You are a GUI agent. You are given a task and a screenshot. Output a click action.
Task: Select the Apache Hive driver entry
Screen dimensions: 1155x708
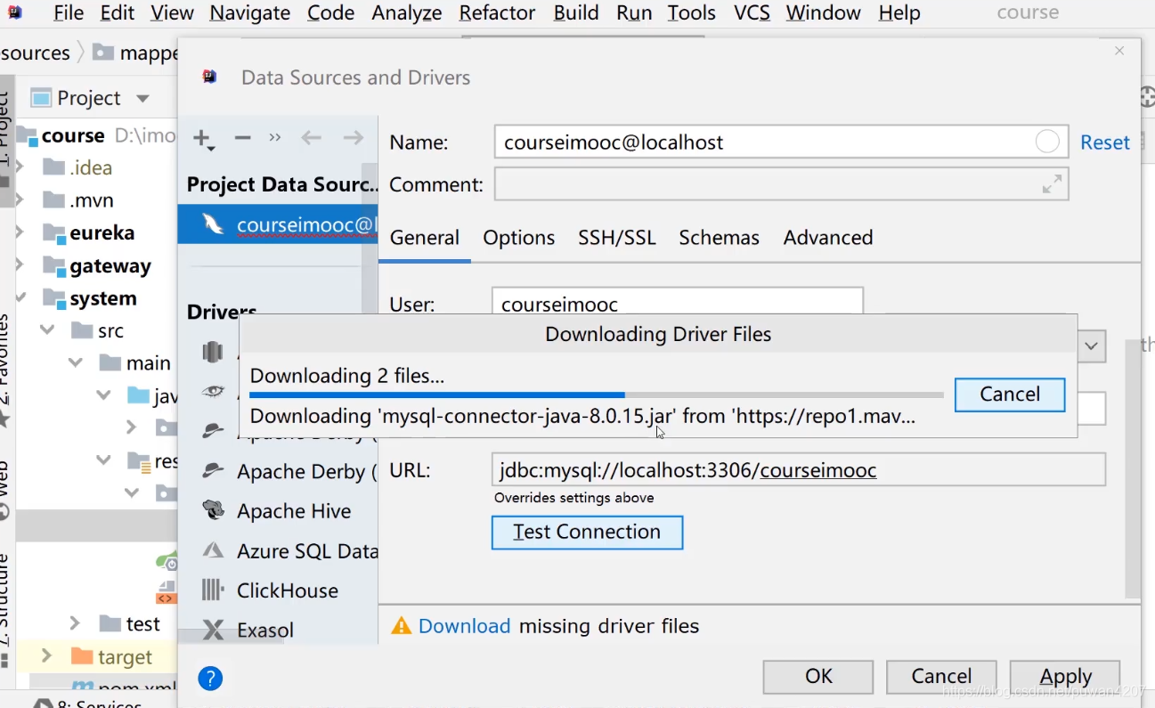click(278, 510)
